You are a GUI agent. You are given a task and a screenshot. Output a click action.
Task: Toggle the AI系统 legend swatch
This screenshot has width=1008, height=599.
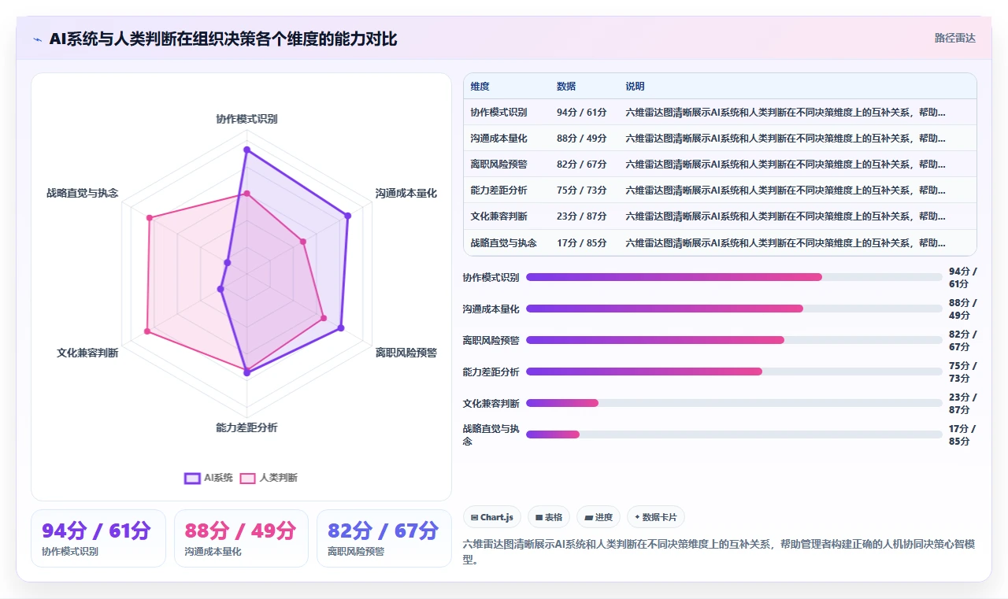coord(192,478)
